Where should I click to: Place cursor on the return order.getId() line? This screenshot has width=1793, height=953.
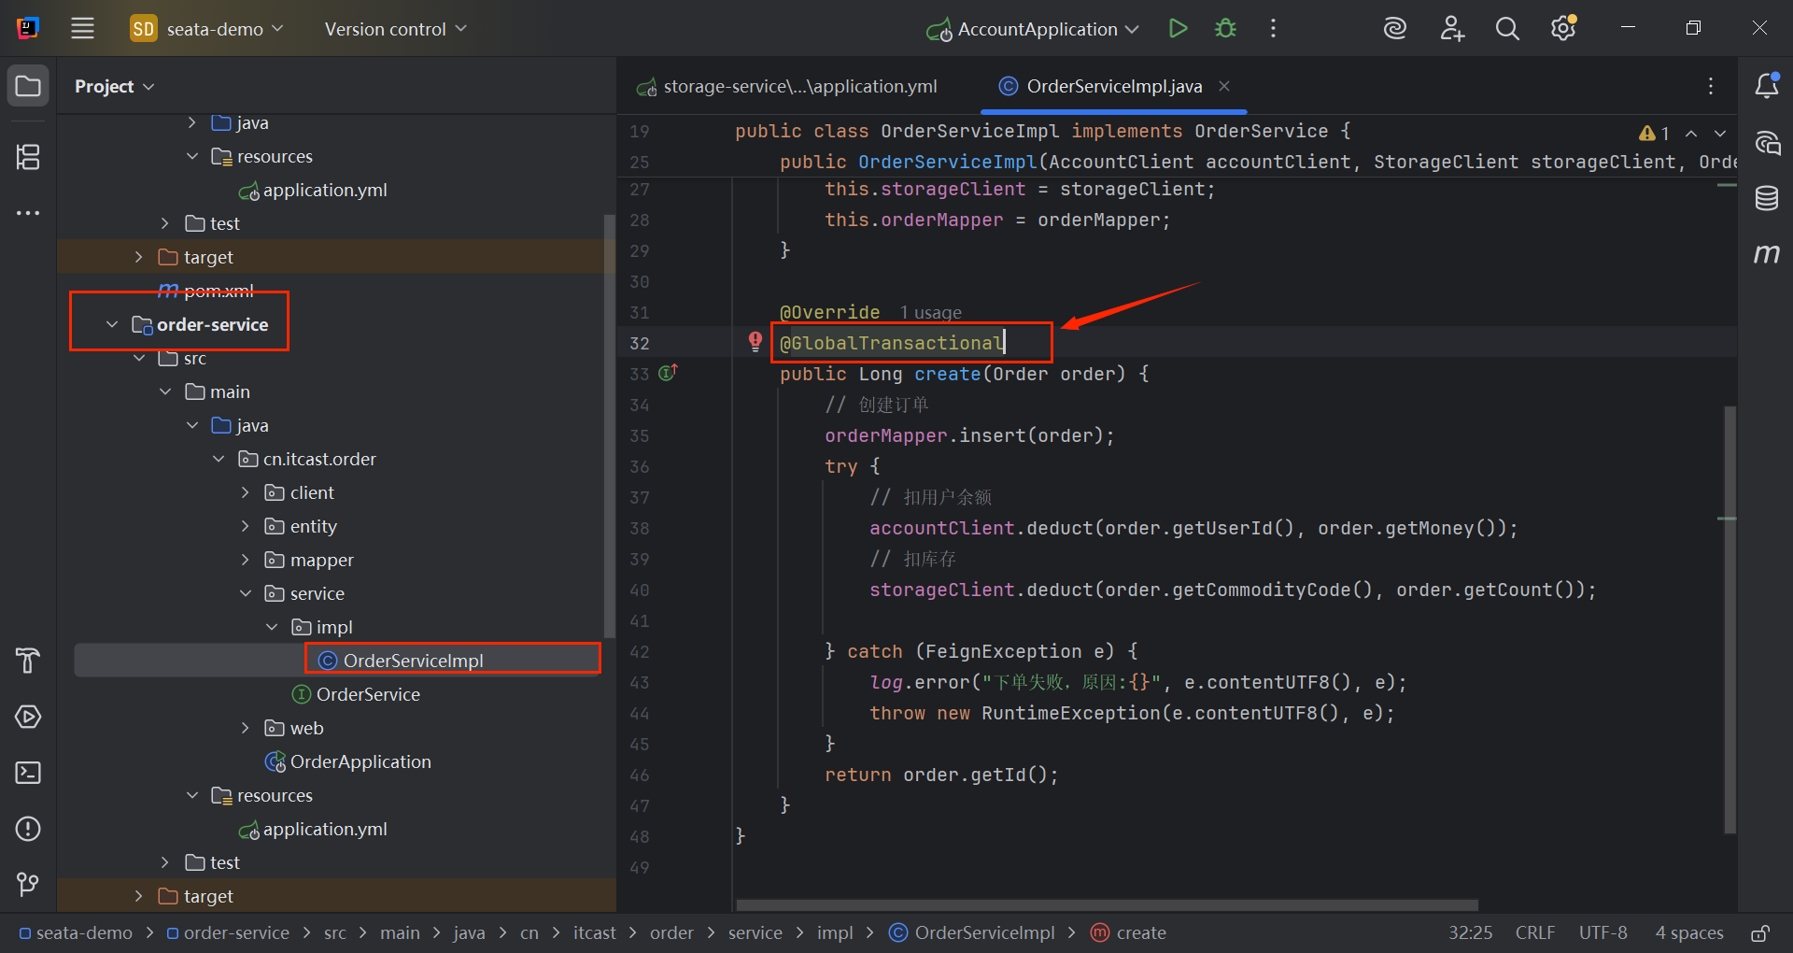point(941,775)
